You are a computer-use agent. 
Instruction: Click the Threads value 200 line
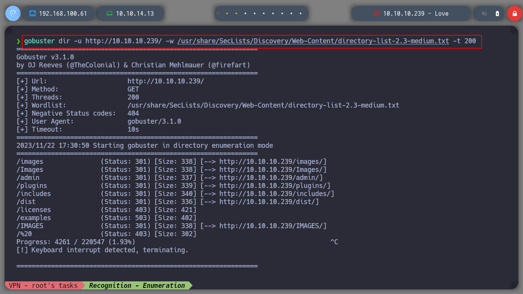point(78,97)
